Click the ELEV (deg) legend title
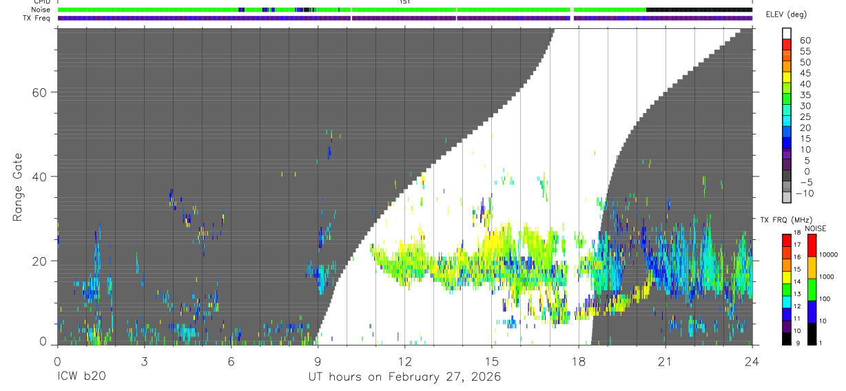Viewport: 846px width, 391px height. point(787,15)
